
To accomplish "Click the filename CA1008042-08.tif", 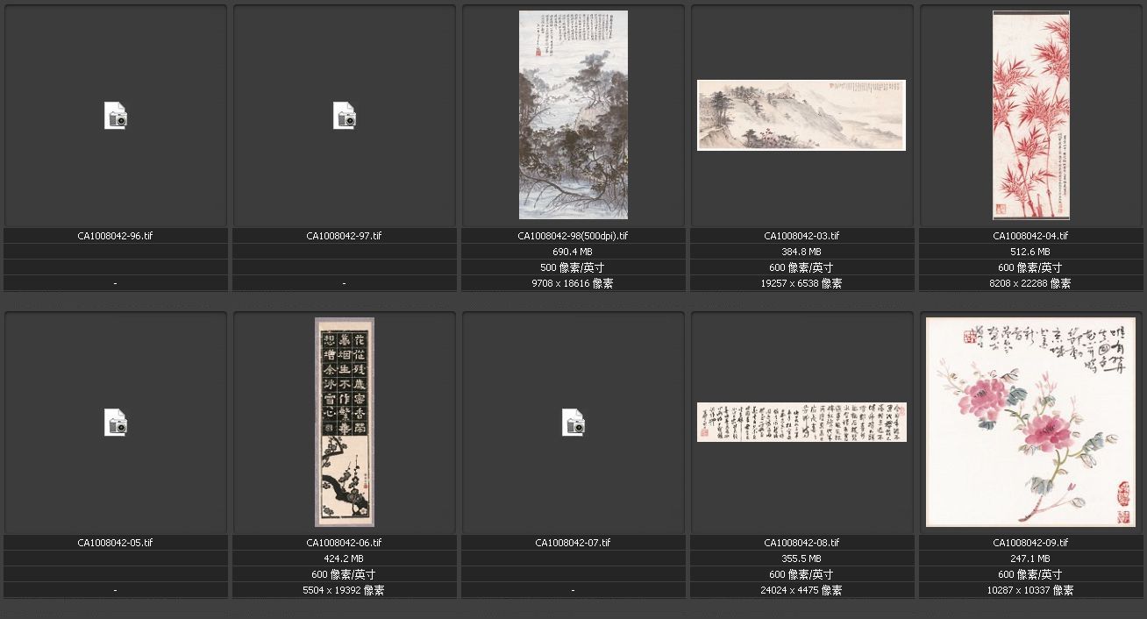I will [801, 543].
